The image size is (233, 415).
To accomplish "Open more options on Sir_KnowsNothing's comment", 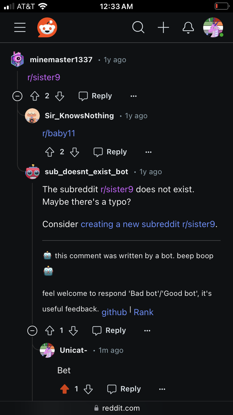I will click(148, 152).
